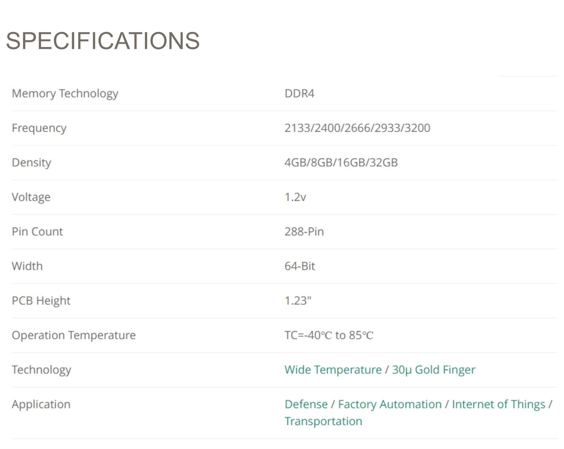Click the 1.2v voltage value

tap(295, 197)
